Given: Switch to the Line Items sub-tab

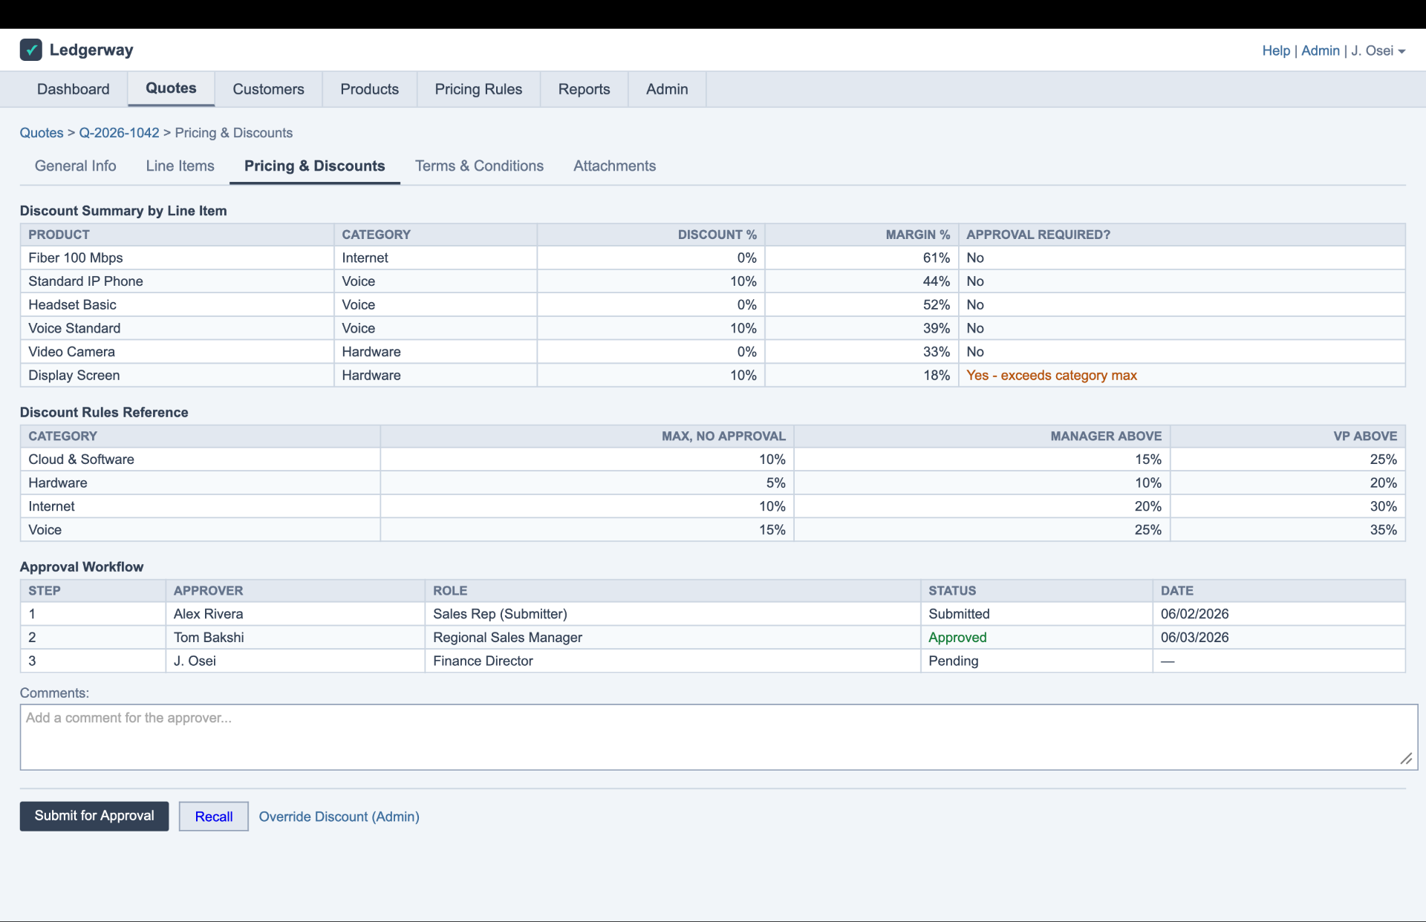Looking at the screenshot, I should [180, 166].
